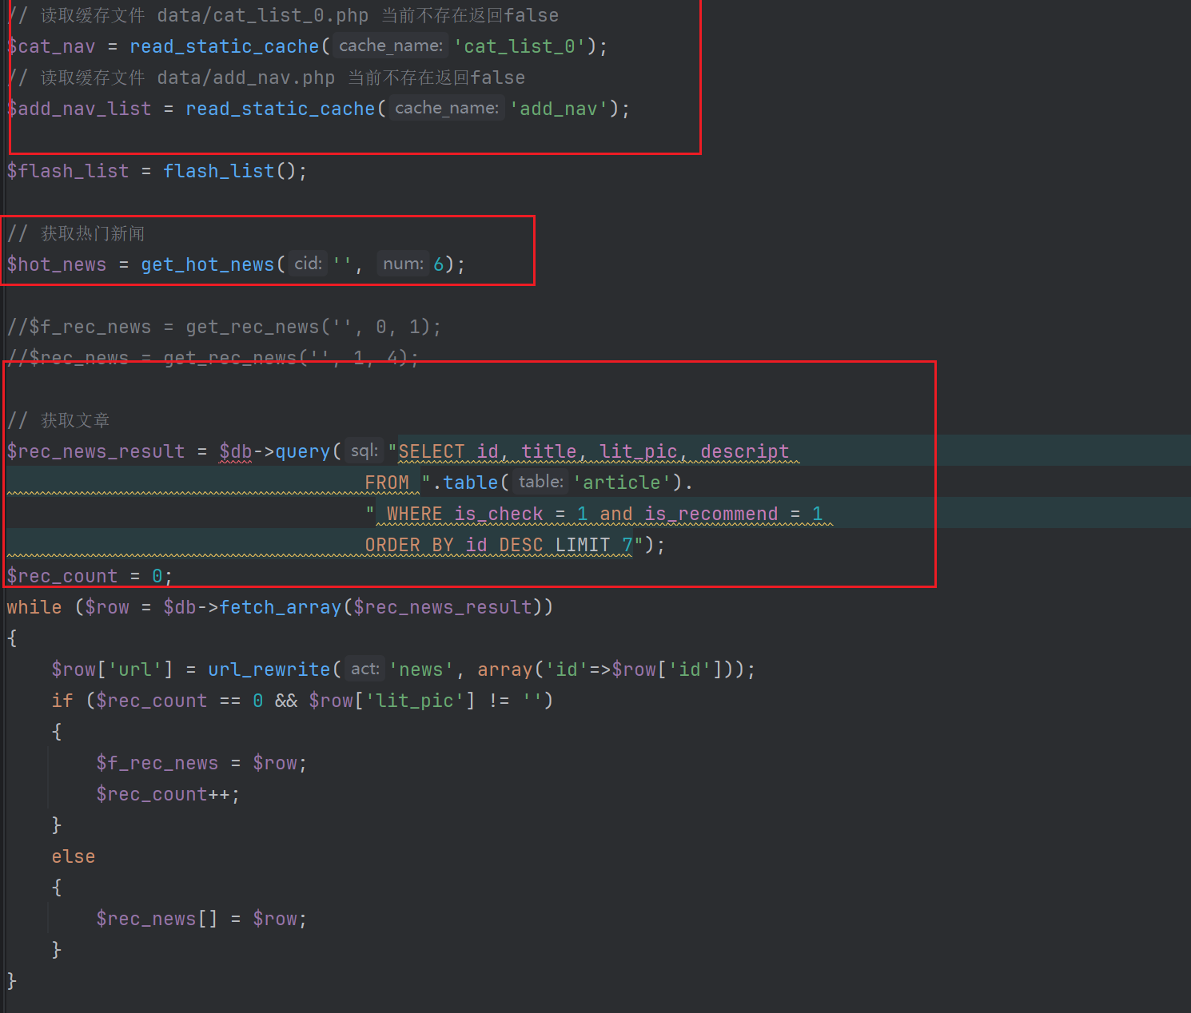Click the $flash_list variable
This screenshot has width=1191, height=1013.
pyautogui.click(x=68, y=171)
